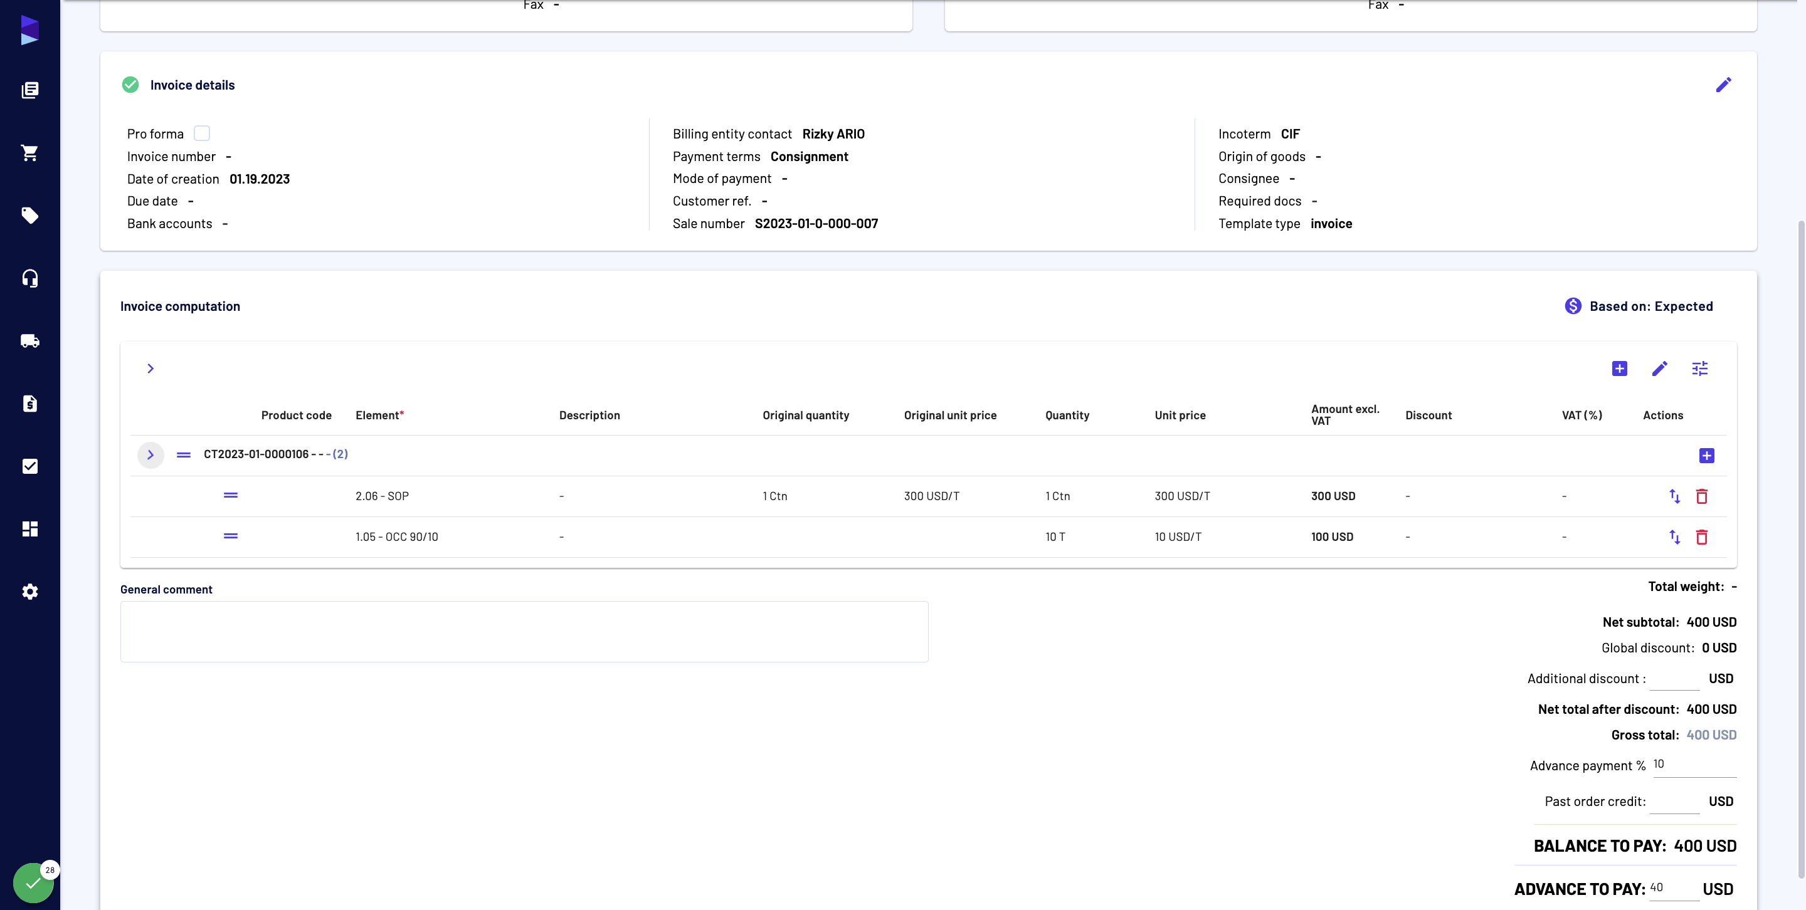Viewport: 1806px width, 910px height.
Task: Click the pencil edit icon in computation toolbar
Action: [x=1659, y=369]
